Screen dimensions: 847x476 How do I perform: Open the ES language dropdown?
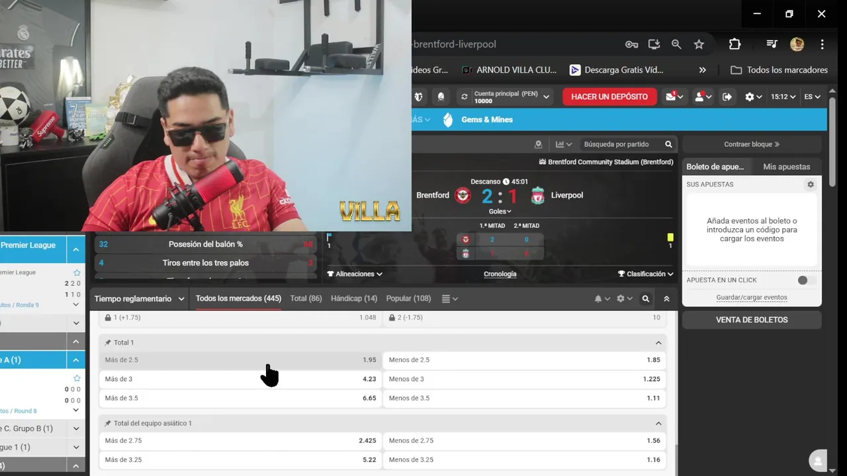812,97
